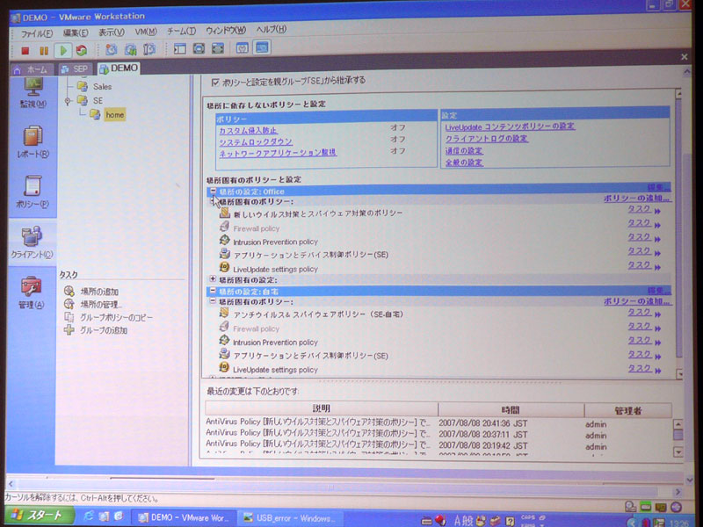Screen dimensions: 703x527
Task: Open the 管理(A) admin sidebar icon
Action: (32, 292)
